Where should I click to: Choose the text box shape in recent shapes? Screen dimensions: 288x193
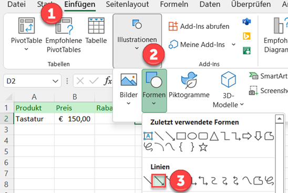(148, 136)
